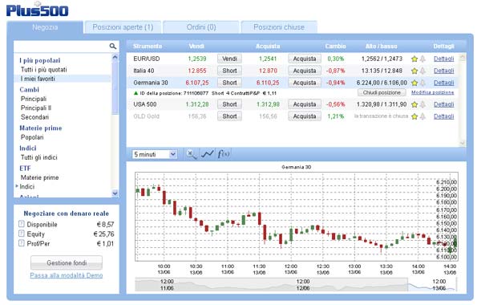481x305 pixels.
Task: Set price alert bell for Italia 40
Action: [422, 71]
